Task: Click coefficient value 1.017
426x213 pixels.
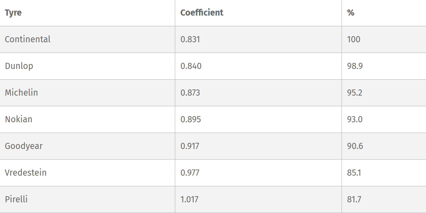Action: pos(190,199)
